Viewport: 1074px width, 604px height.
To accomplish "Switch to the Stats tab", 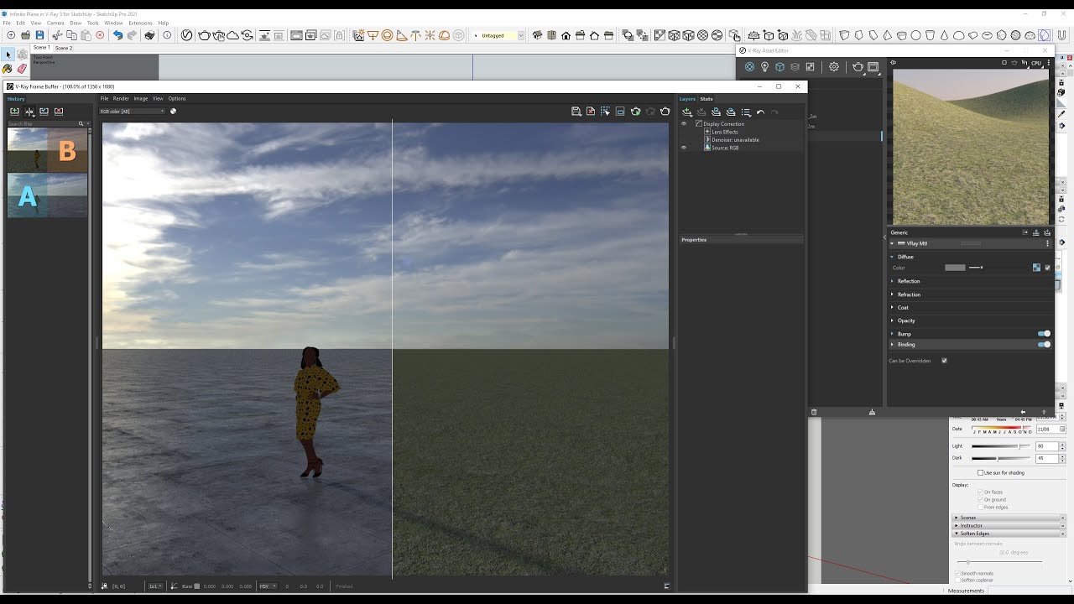I will (x=706, y=99).
